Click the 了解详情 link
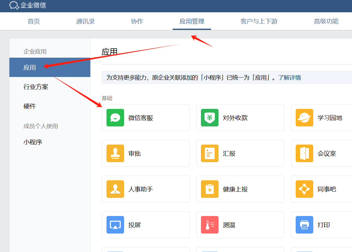352x252 pixels. pos(290,78)
